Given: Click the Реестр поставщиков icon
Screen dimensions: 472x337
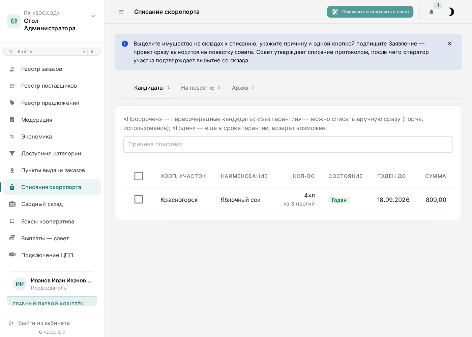Looking at the screenshot, I should 12,86.
